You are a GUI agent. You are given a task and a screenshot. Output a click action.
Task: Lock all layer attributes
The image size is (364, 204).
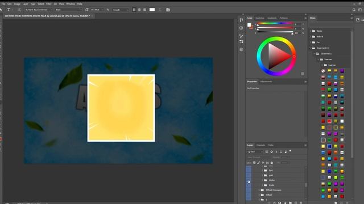tap(272, 163)
